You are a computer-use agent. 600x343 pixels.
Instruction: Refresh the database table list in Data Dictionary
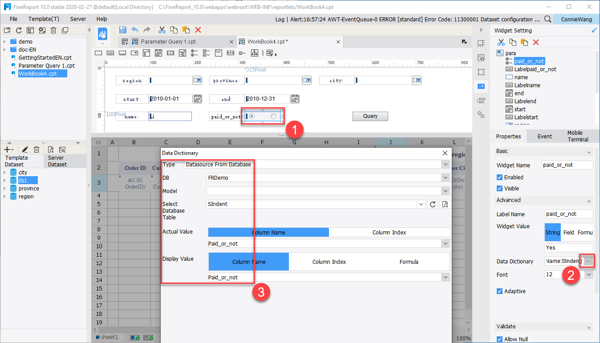[x=433, y=204]
